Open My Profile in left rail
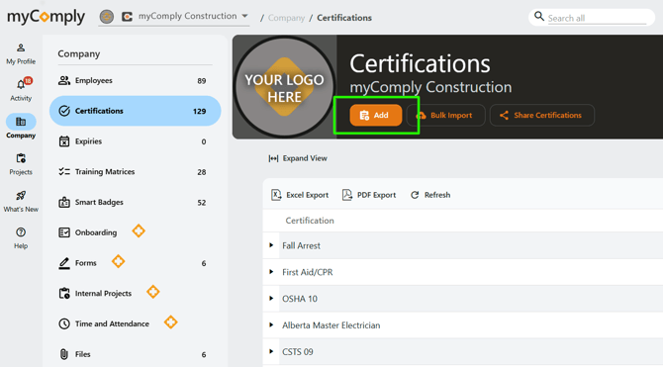The image size is (663, 367). point(21,54)
